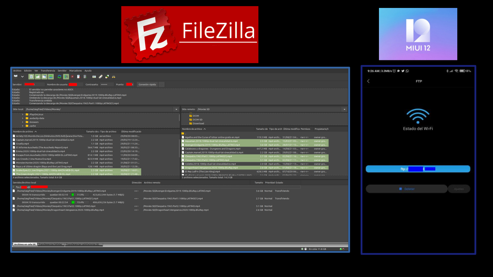Toggle the message log display
Image resolution: width=493 pixels, height=277 pixels.
point(31,76)
